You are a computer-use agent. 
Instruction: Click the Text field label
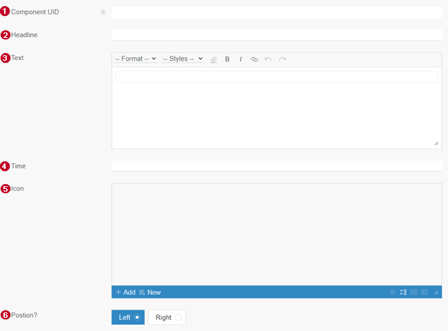coord(17,58)
